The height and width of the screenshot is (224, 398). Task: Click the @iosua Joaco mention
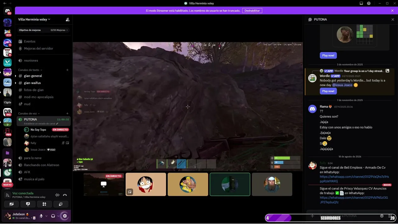(x=342, y=85)
